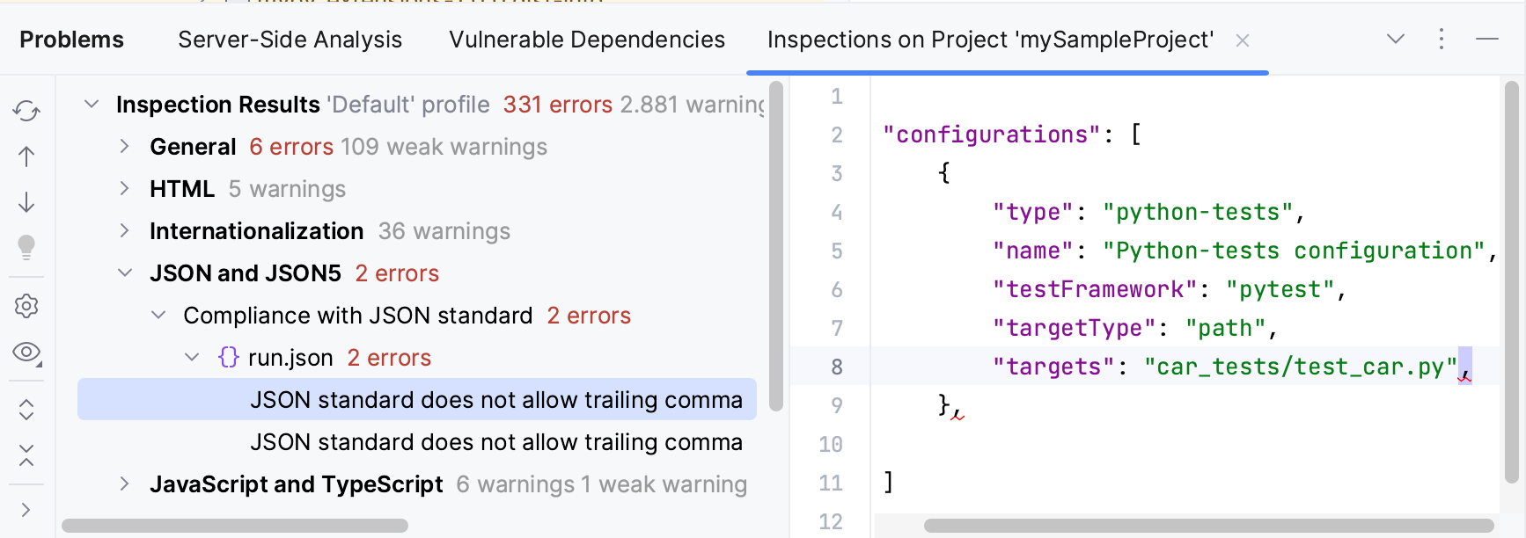
Task: Collapse the JSON and JSON5 node
Action: pos(125,273)
